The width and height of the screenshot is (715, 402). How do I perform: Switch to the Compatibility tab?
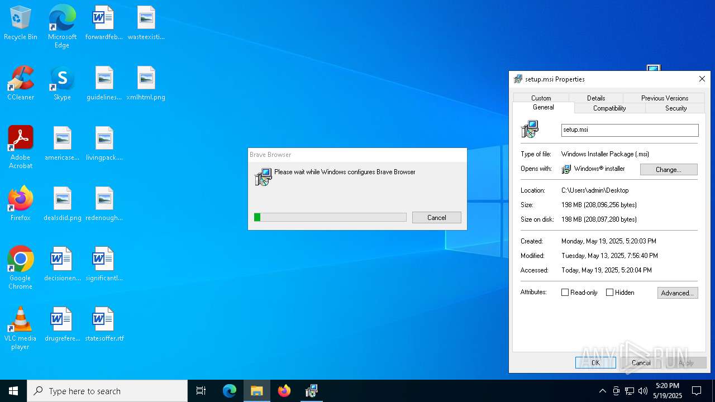(x=609, y=108)
